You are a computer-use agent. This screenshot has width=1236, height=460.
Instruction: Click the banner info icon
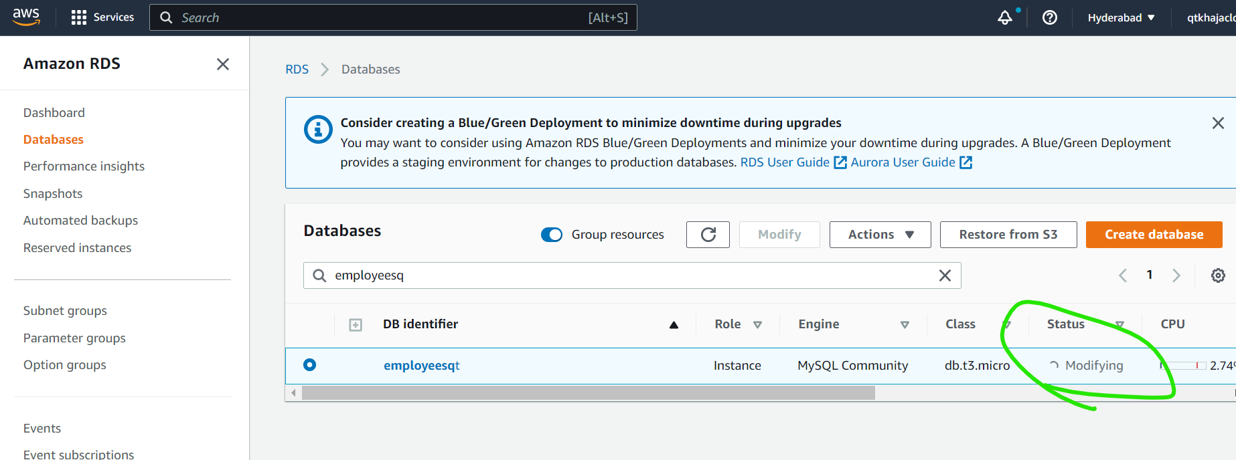point(318,130)
